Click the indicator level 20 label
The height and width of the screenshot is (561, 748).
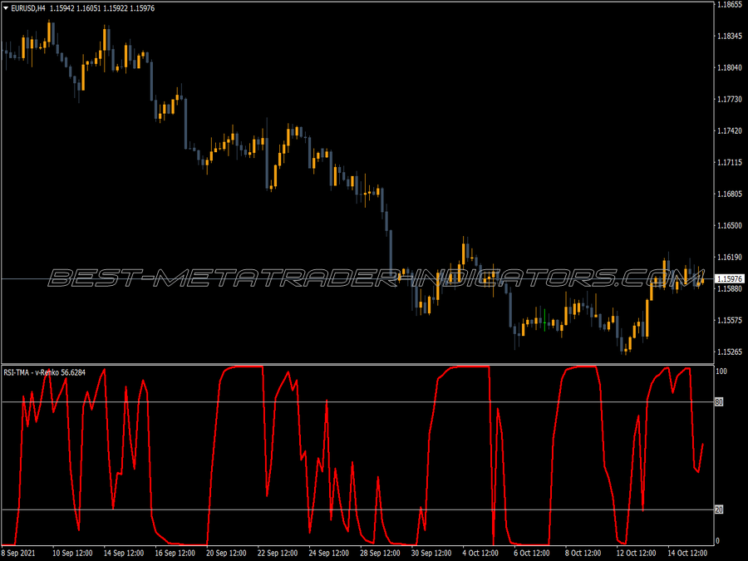click(719, 510)
